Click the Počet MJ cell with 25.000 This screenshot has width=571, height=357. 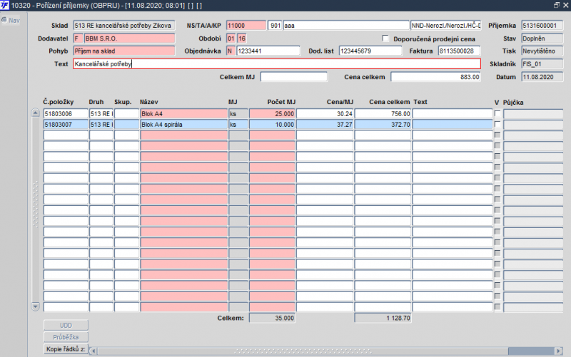pos(272,114)
